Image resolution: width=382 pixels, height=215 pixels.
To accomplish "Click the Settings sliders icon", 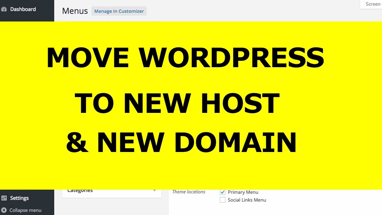I will [4, 198].
